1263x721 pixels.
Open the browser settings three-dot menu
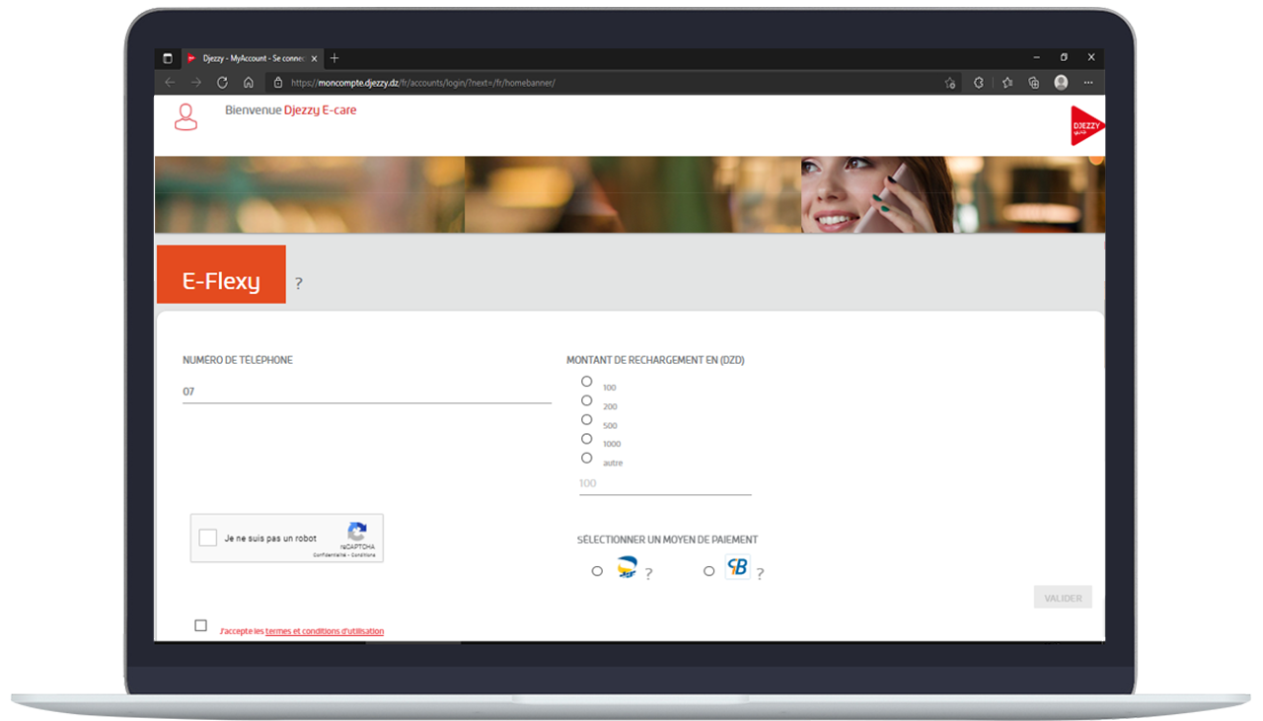point(1088,83)
